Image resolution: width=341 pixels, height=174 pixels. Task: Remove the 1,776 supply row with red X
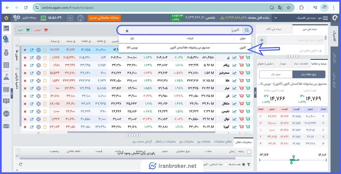[25, 57]
